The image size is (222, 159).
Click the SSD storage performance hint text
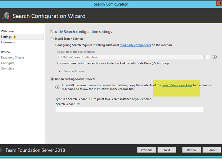click(x=114, y=63)
